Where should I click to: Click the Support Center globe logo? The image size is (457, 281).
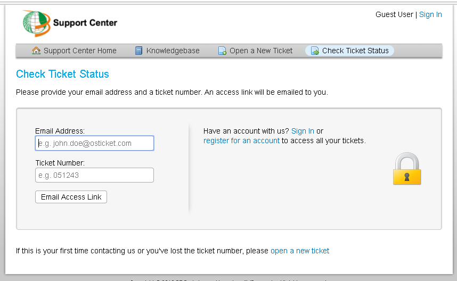(36, 23)
